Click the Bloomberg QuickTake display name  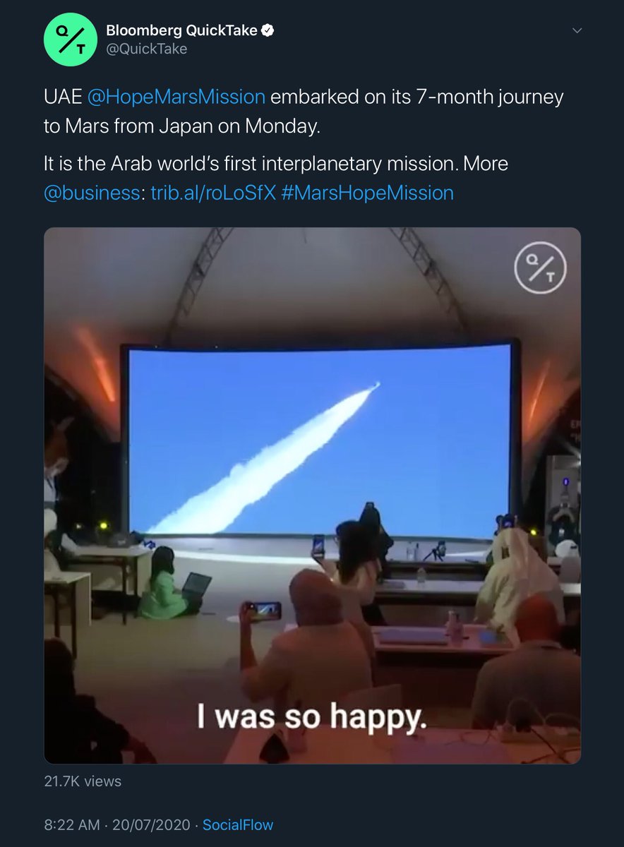181,30
